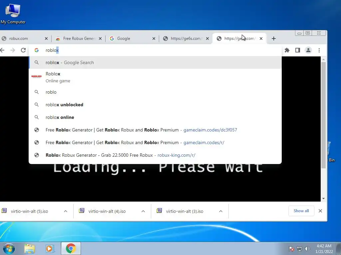Close the Free Robux Generator tab
Image resolution: width=341 pixels, height=255 pixels.
pos(100,39)
